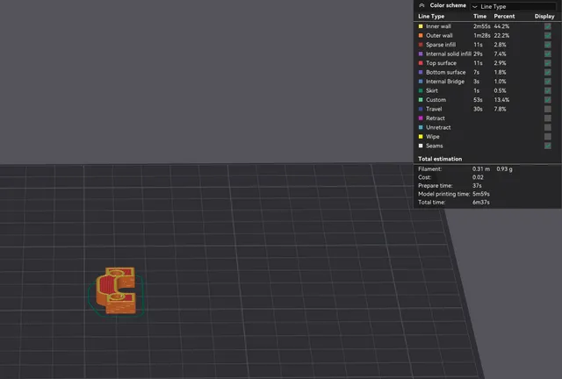Select the sliced orange model on bed
The width and height of the screenshot is (562, 379).
click(x=115, y=291)
